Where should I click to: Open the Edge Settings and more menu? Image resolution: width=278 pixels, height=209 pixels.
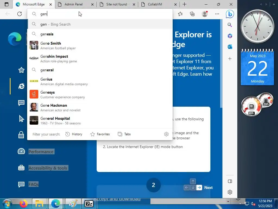[x=217, y=14]
